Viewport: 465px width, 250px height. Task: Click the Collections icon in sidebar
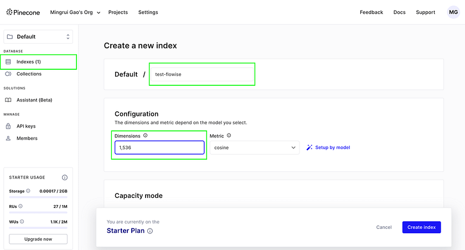point(8,74)
